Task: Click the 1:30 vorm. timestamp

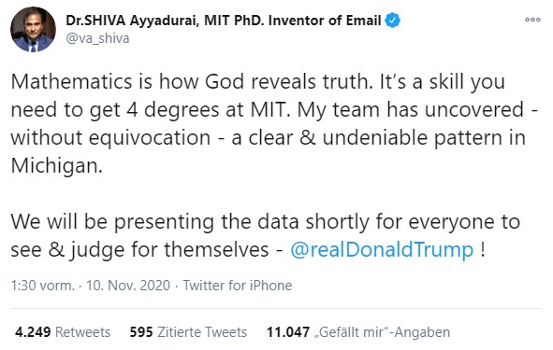Action: (x=43, y=286)
